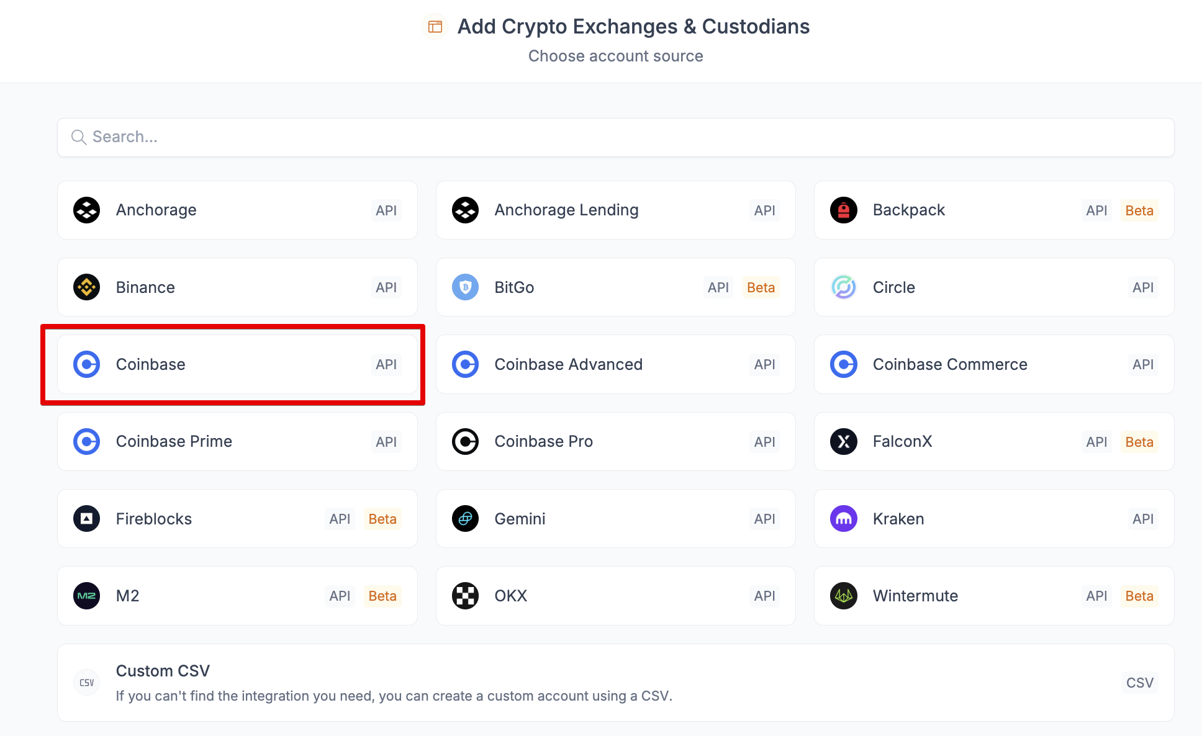1202x736 pixels.
Task: Select Coinbase Prime integration
Action: pos(237,442)
